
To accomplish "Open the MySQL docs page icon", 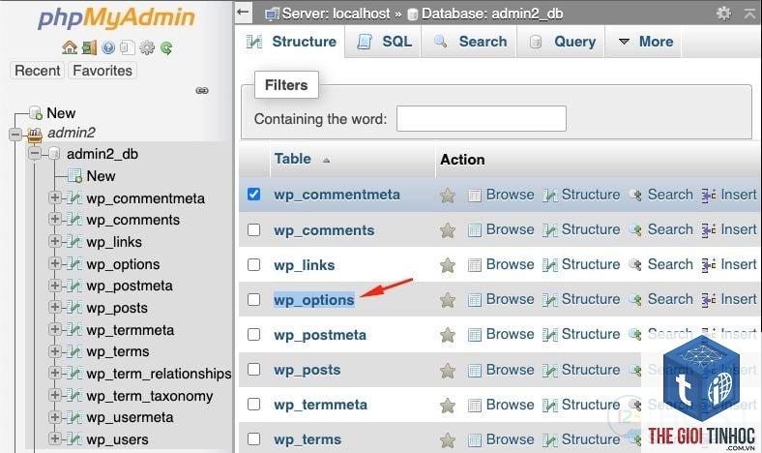I will [128, 47].
